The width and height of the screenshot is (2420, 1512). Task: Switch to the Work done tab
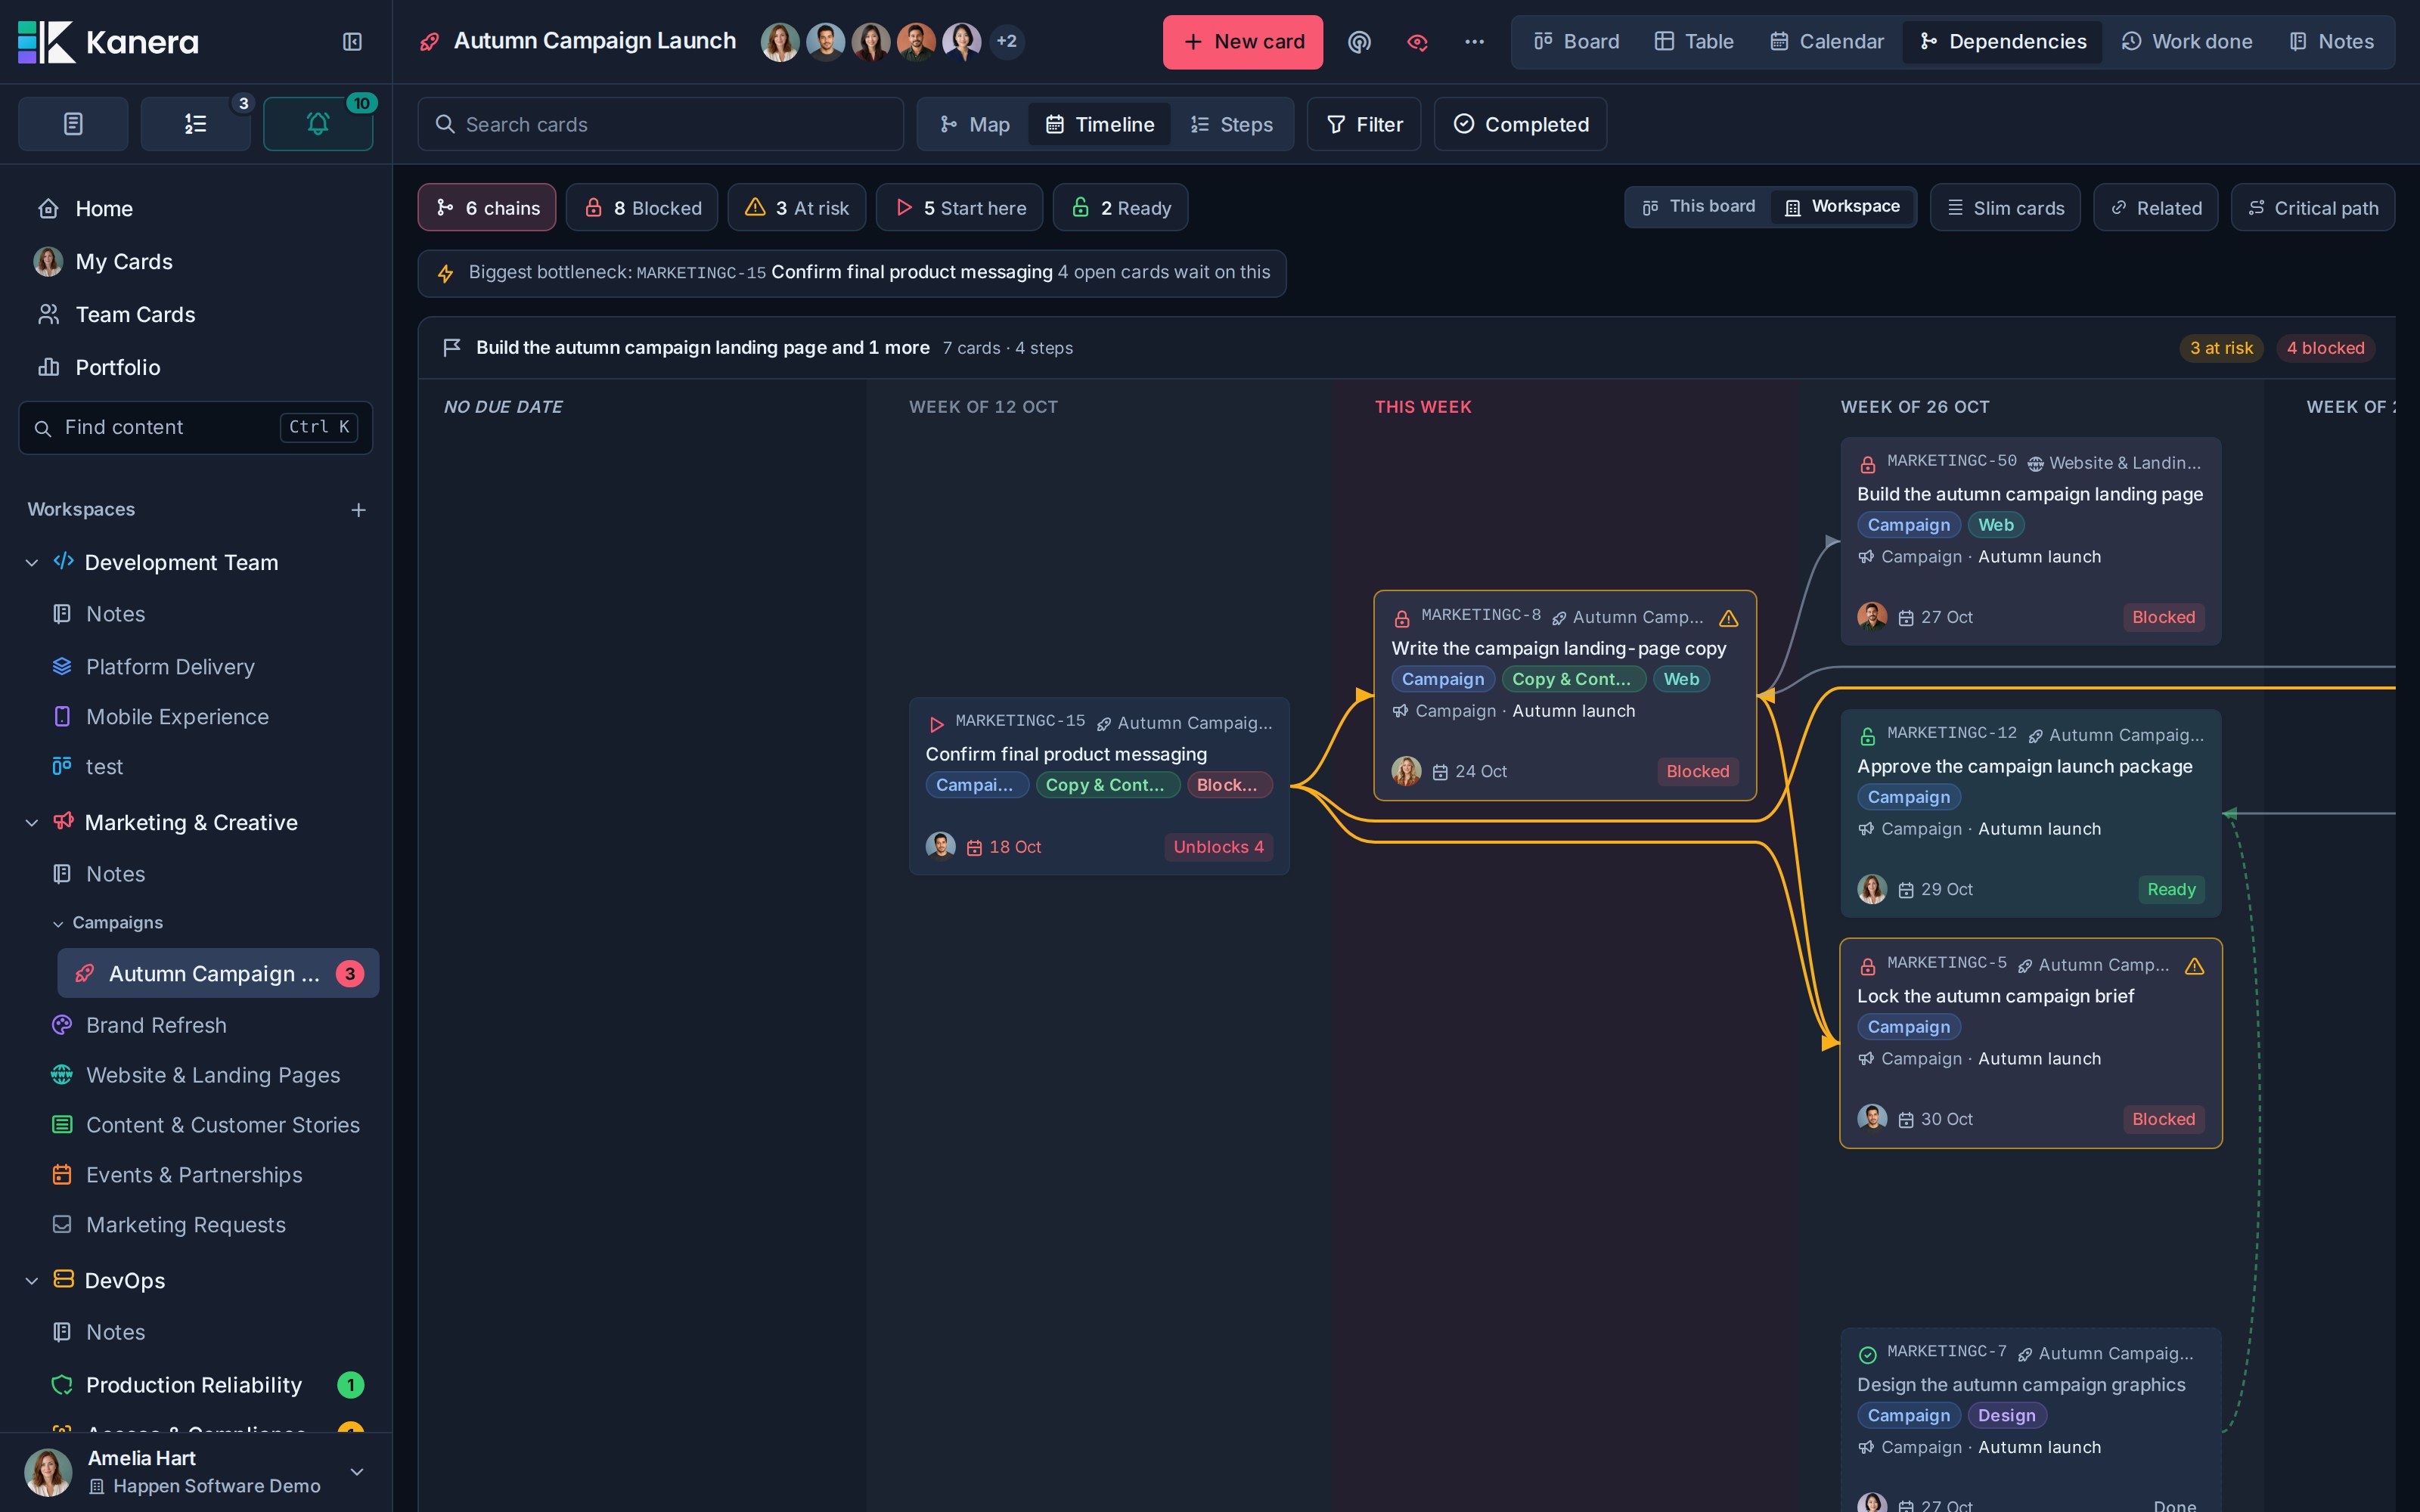point(2187,42)
